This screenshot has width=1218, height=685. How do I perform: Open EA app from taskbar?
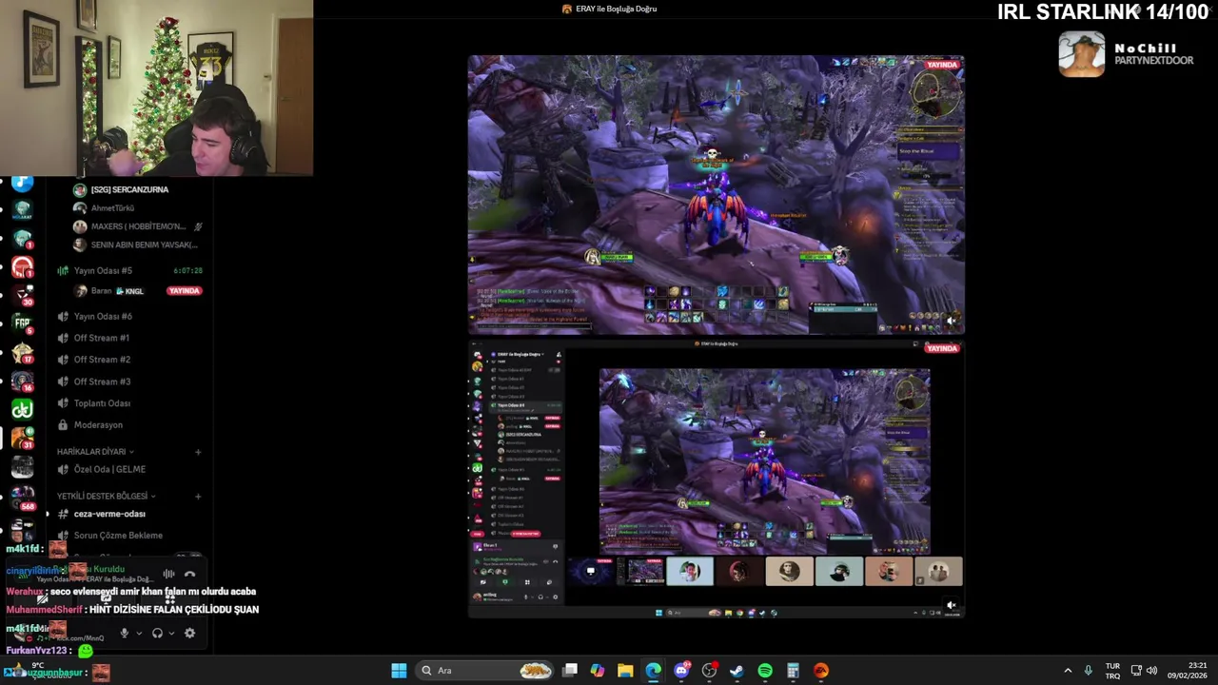point(821,671)
